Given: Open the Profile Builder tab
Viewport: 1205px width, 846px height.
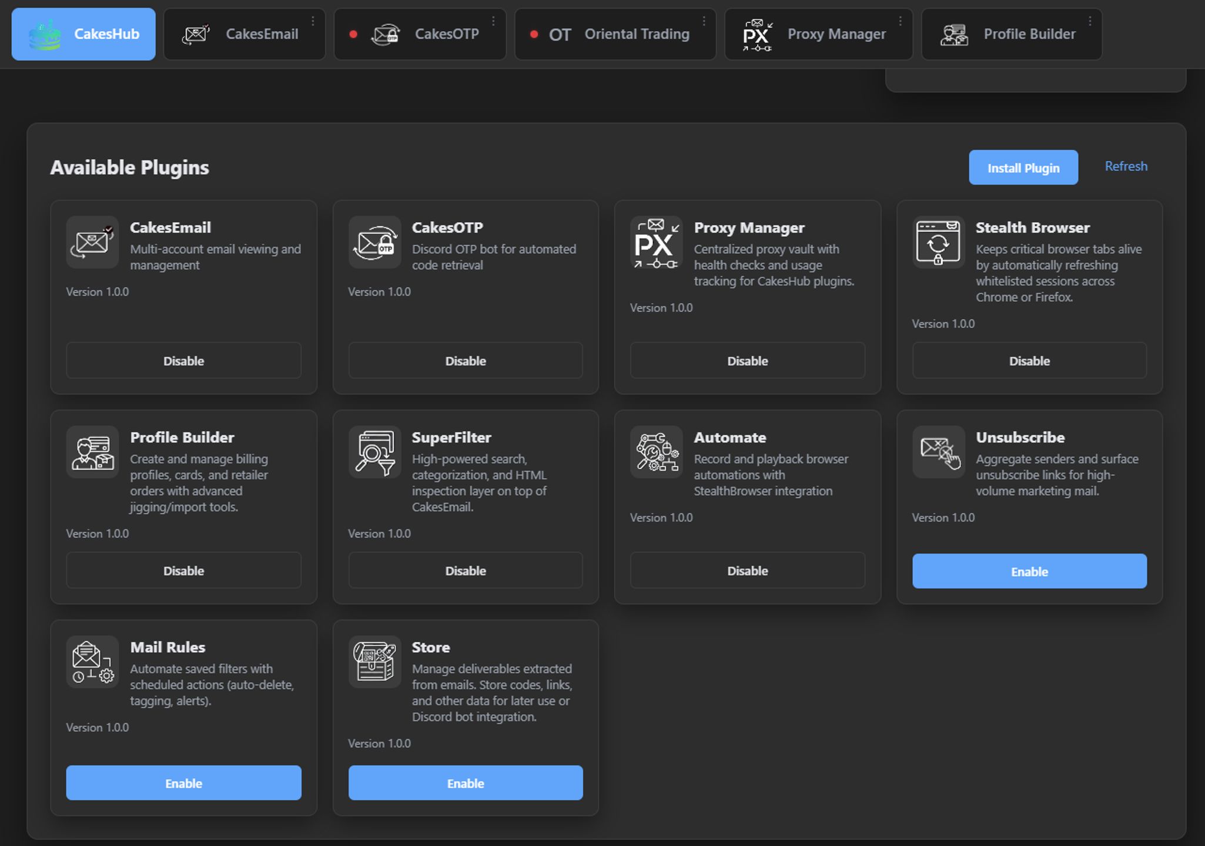Looking at the screenshot, I should [1012, 34].
